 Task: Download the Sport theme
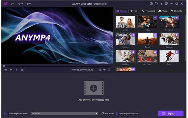point(177,52)
